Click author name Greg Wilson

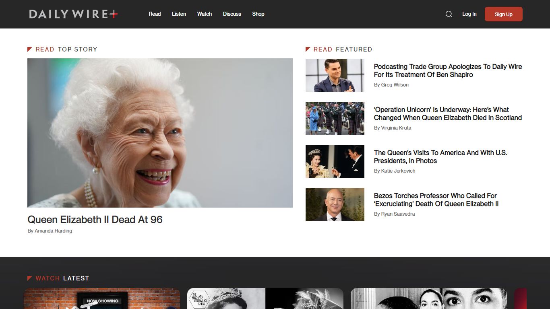click(395, 85)
